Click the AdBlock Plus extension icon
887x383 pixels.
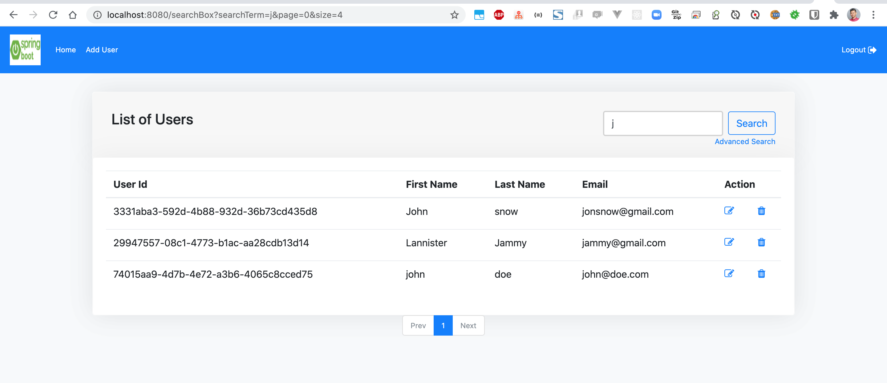499,15
